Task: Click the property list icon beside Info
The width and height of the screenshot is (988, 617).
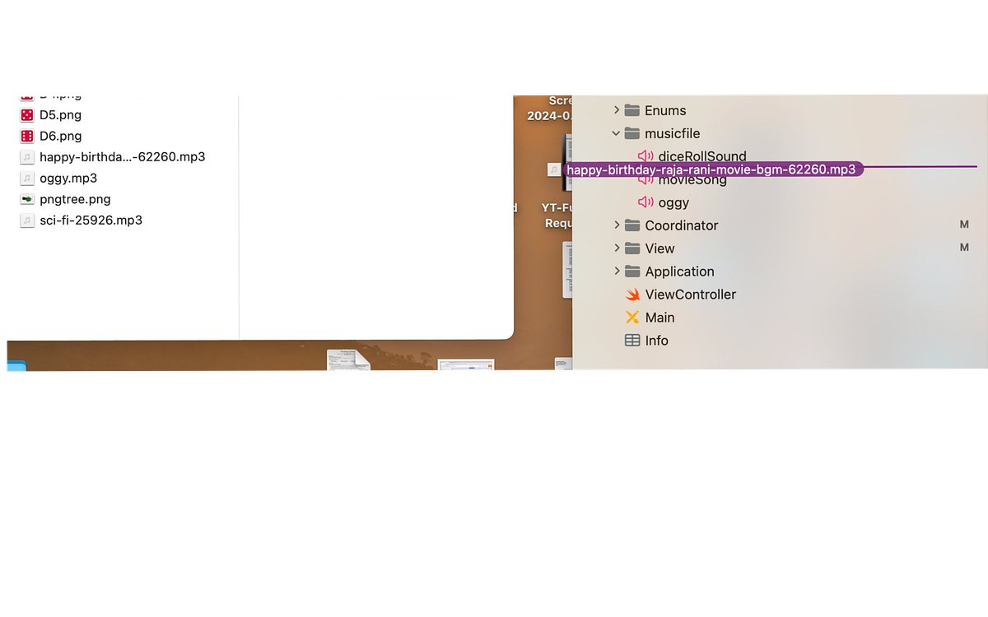Action: (x=632, y=340)
